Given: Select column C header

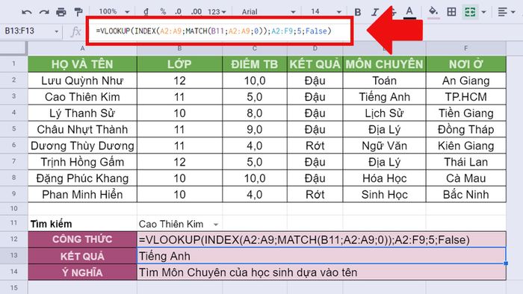Looking at the screenshot, I should pyautogui.click(x=255, y=49).
